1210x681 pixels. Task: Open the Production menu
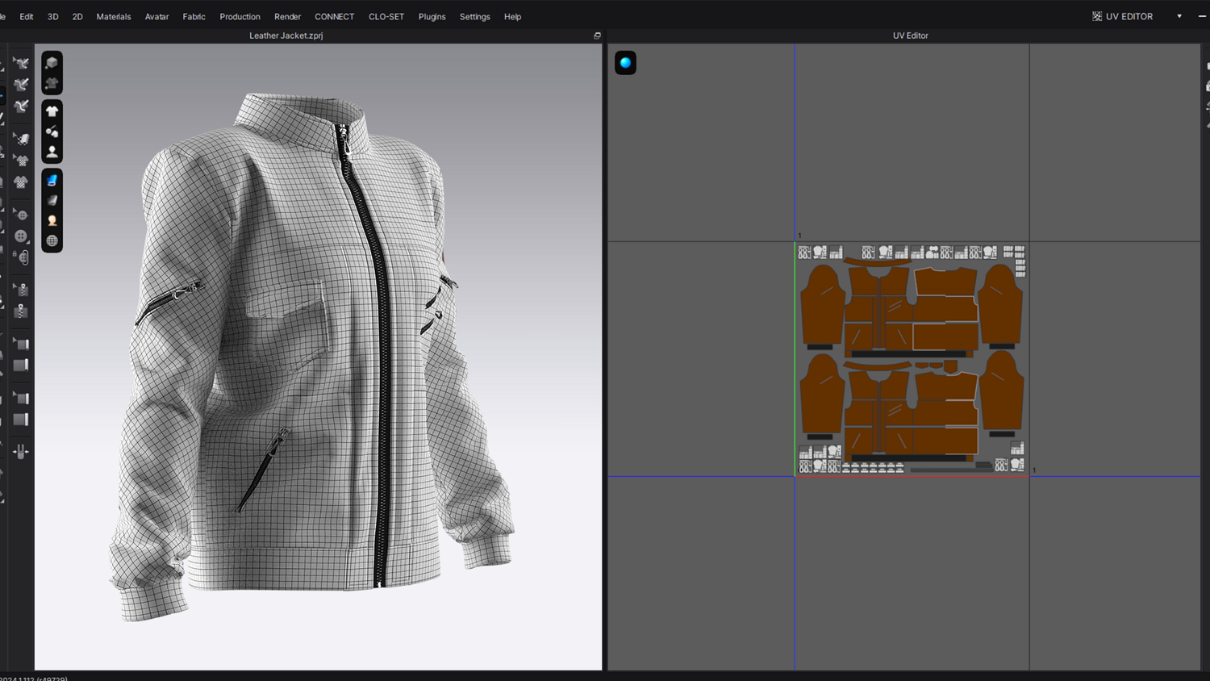240,16
